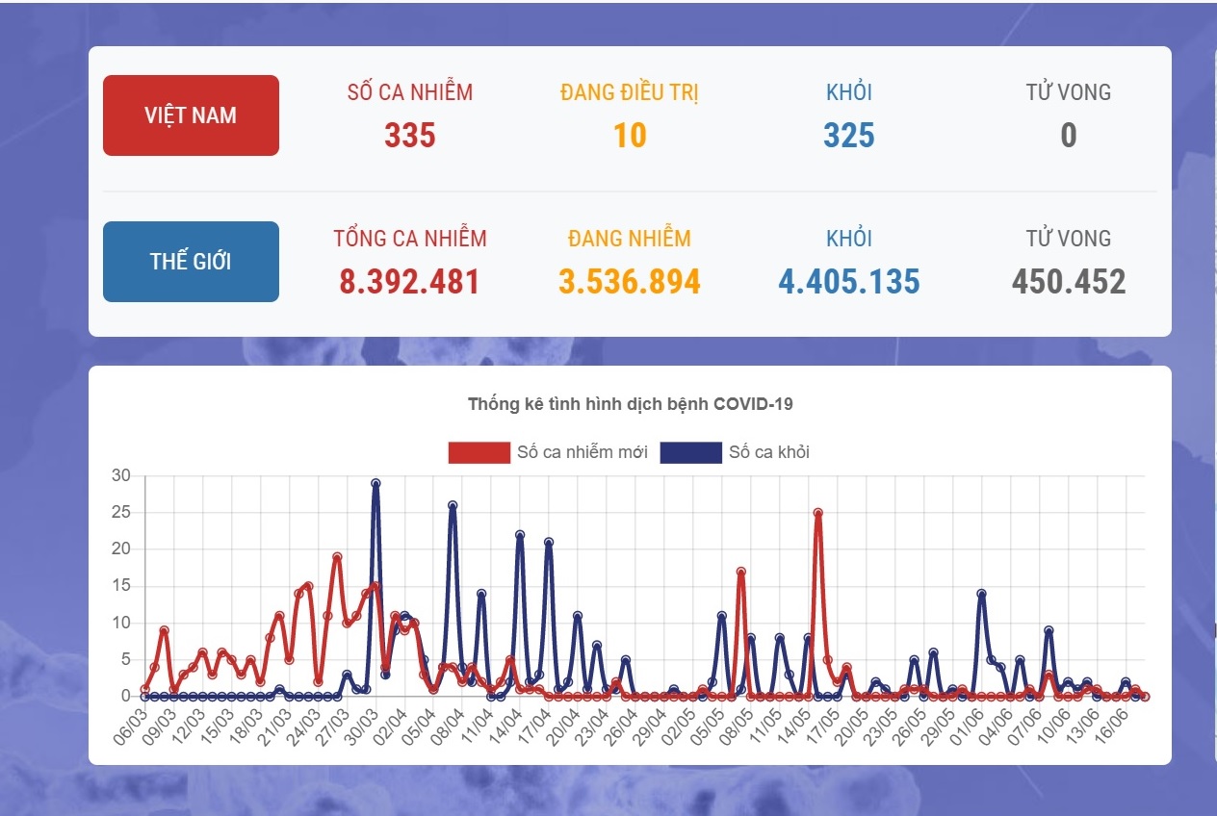This screenshot has height=816, width=1217.
Task: Select the blue peak data point near 29
Action: [x=375, y=483]
